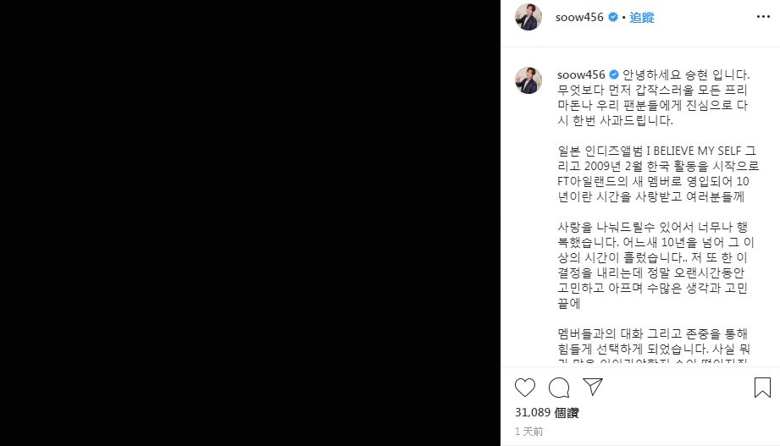This screenshot has height=446, width=780.
Task: Share post using paper plane icon
Action: tap(593, 387)
